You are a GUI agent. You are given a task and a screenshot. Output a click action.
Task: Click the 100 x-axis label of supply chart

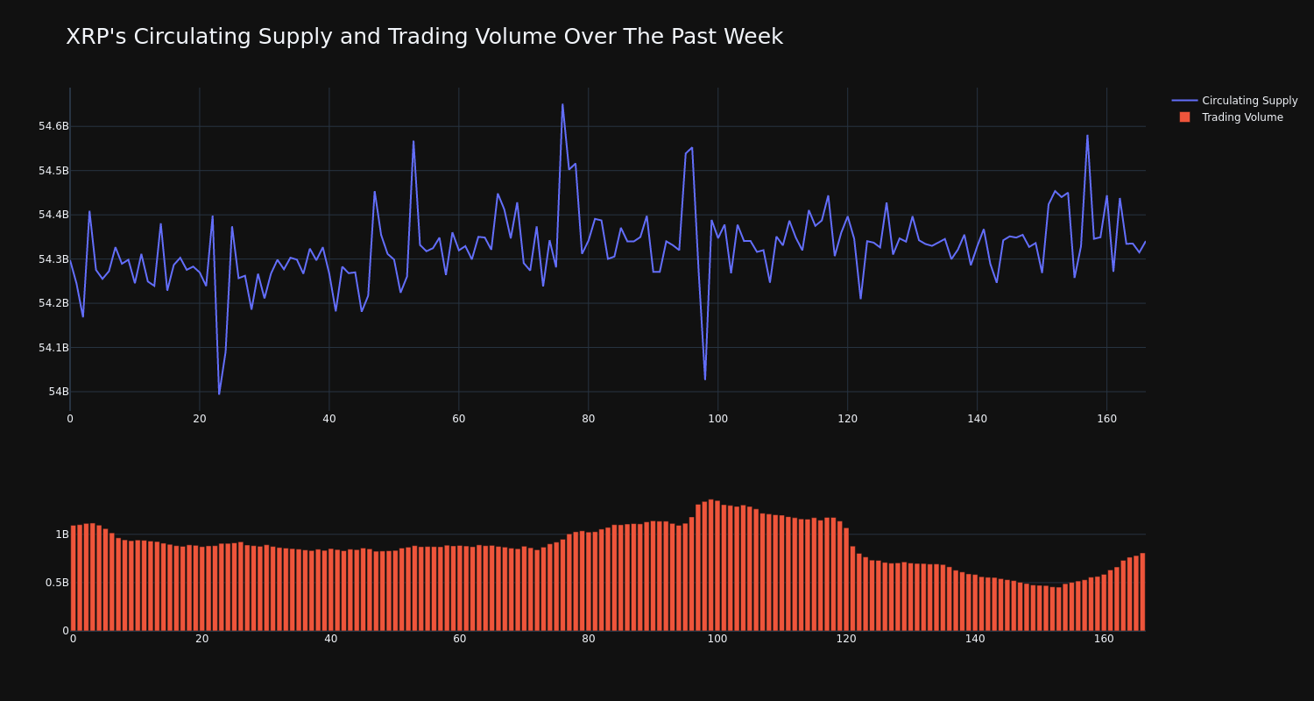point(717,419)
